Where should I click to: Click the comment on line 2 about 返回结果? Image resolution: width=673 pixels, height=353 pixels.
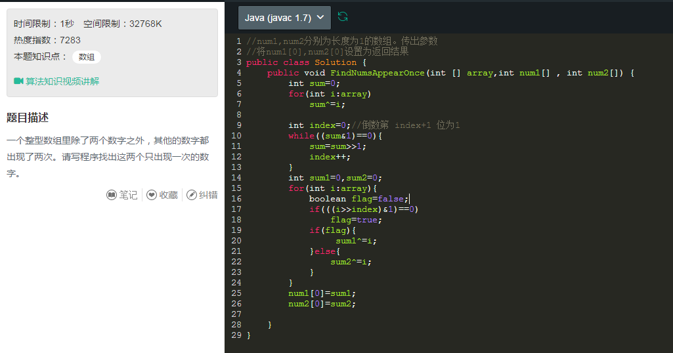[x=328, y=51]
